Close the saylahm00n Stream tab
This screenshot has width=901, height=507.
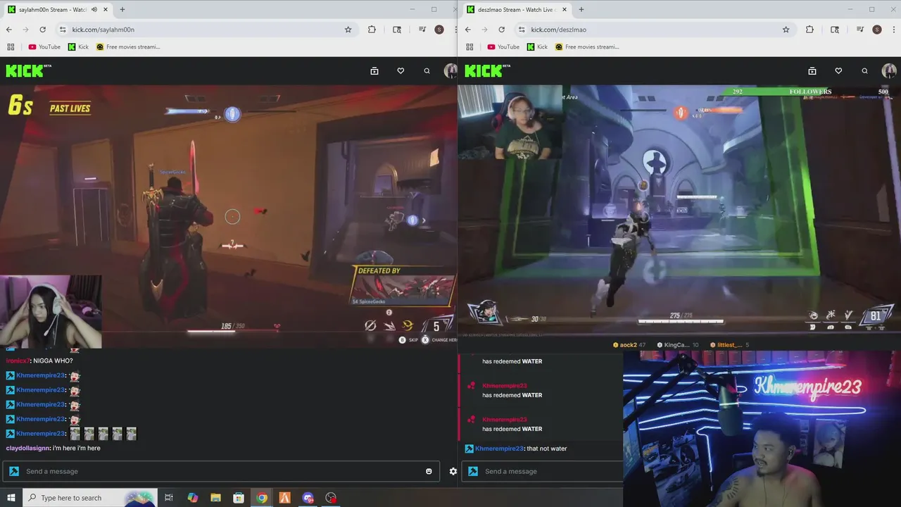pos(104,10)
